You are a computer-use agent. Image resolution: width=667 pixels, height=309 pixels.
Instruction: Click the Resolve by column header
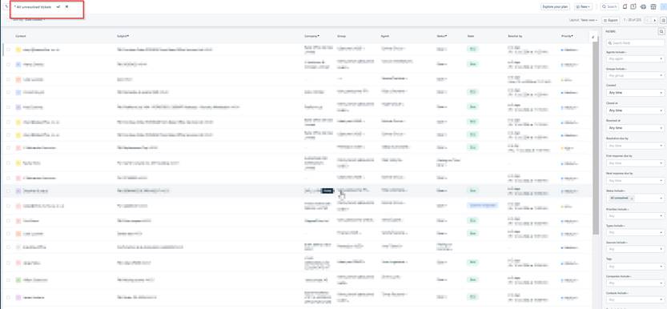tap(515, 36)
